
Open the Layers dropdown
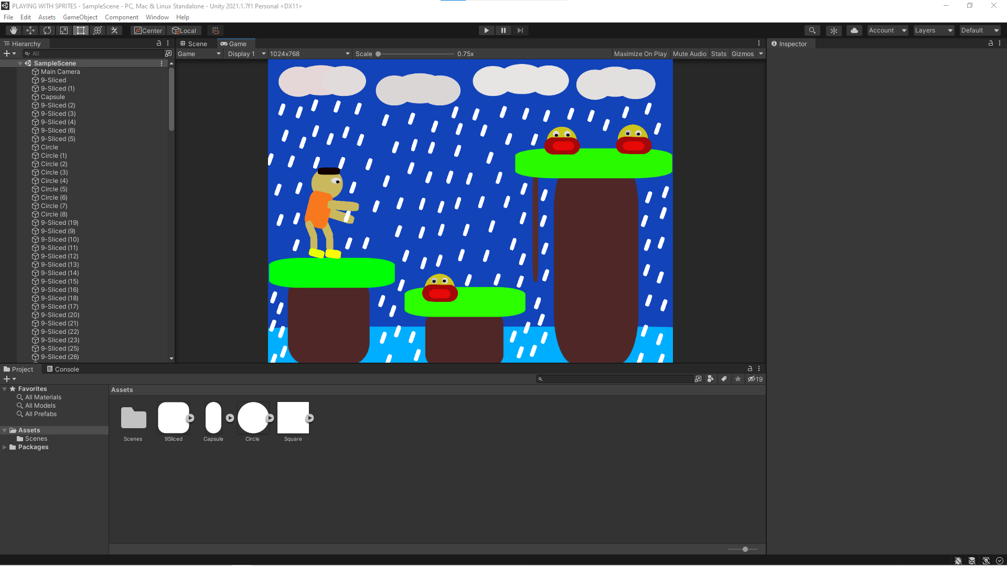coord(933,30)
